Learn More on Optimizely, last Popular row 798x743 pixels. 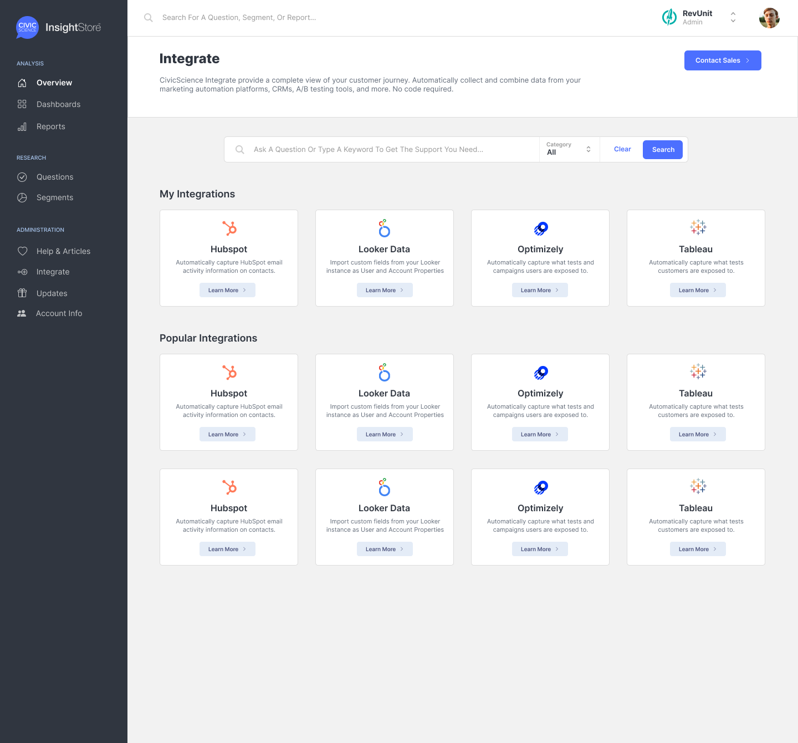540,549
